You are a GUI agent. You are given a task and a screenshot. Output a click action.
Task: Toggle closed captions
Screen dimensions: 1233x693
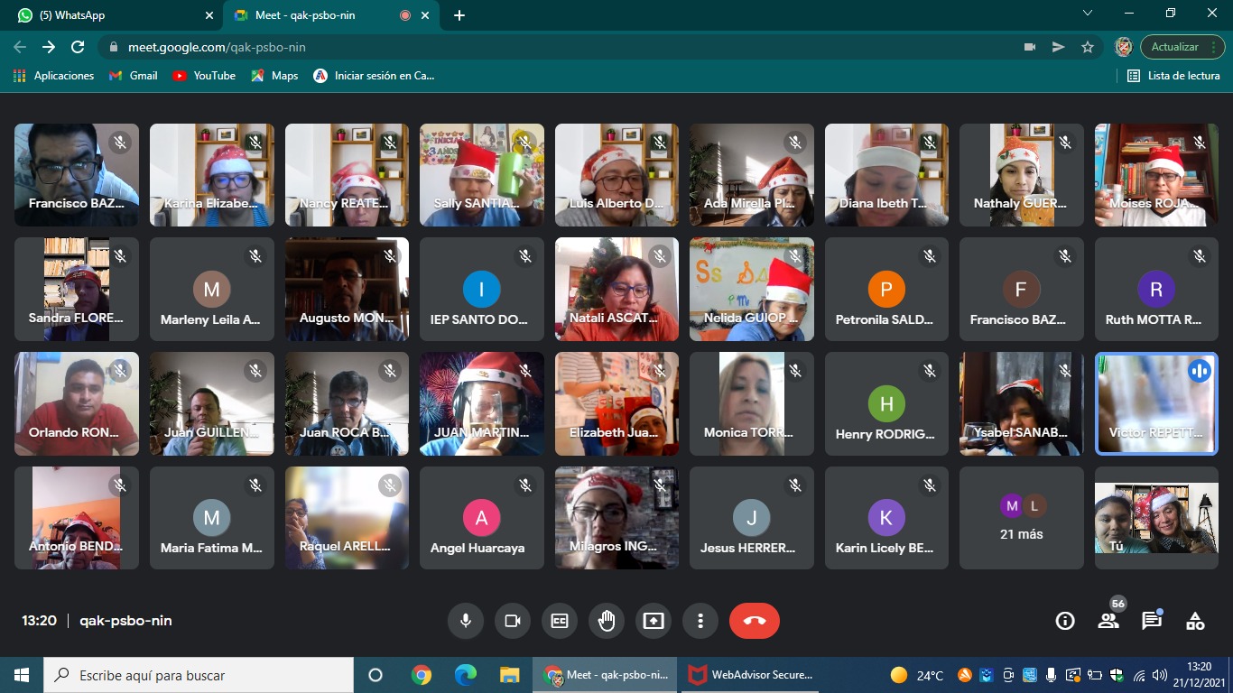click(560, 621)
